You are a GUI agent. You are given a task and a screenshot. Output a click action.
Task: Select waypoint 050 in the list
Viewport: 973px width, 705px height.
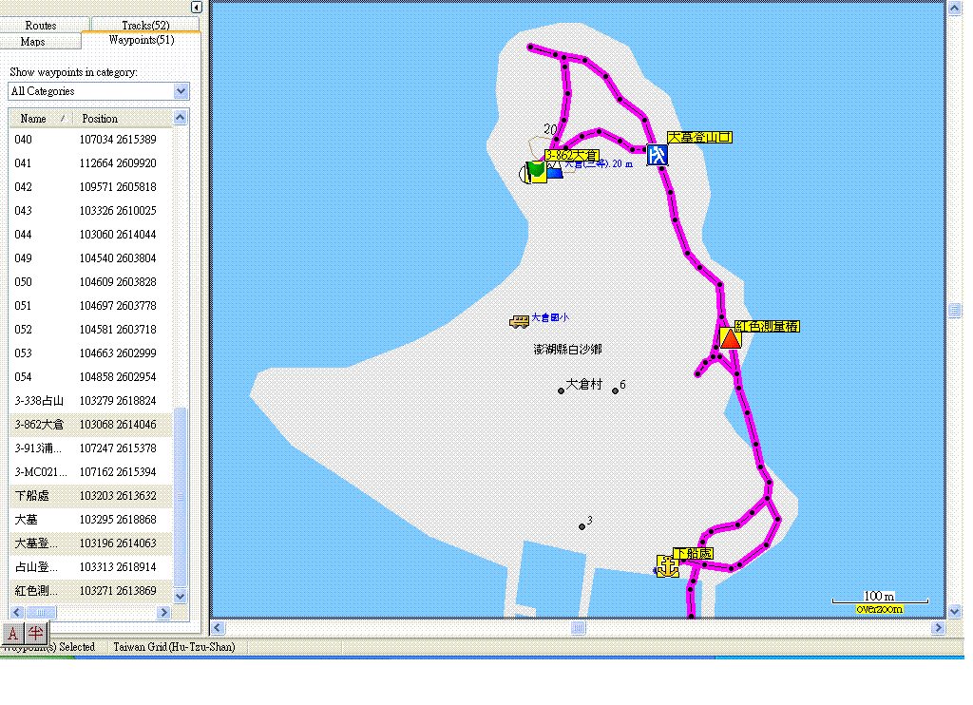coord(90,282)
